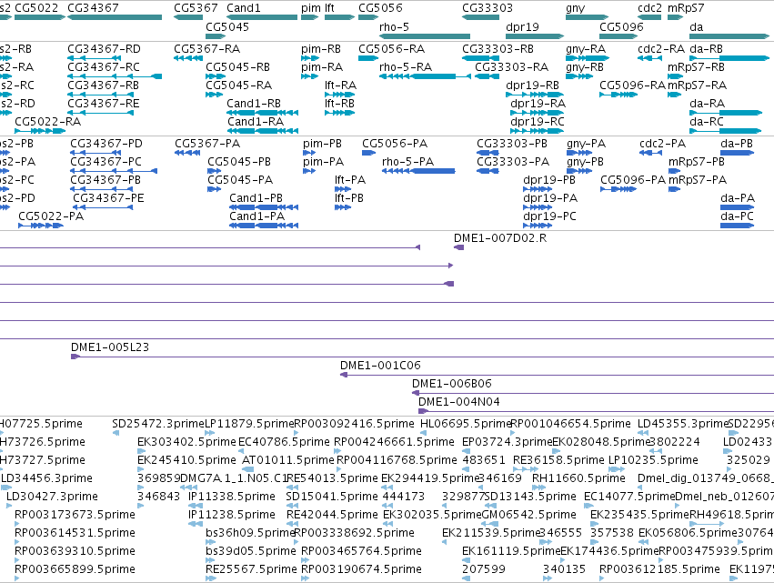Viewport: 774px width, 583px height.
Task: Select the CG34367-PE protein glyph
Action: (x=103, y=208)
